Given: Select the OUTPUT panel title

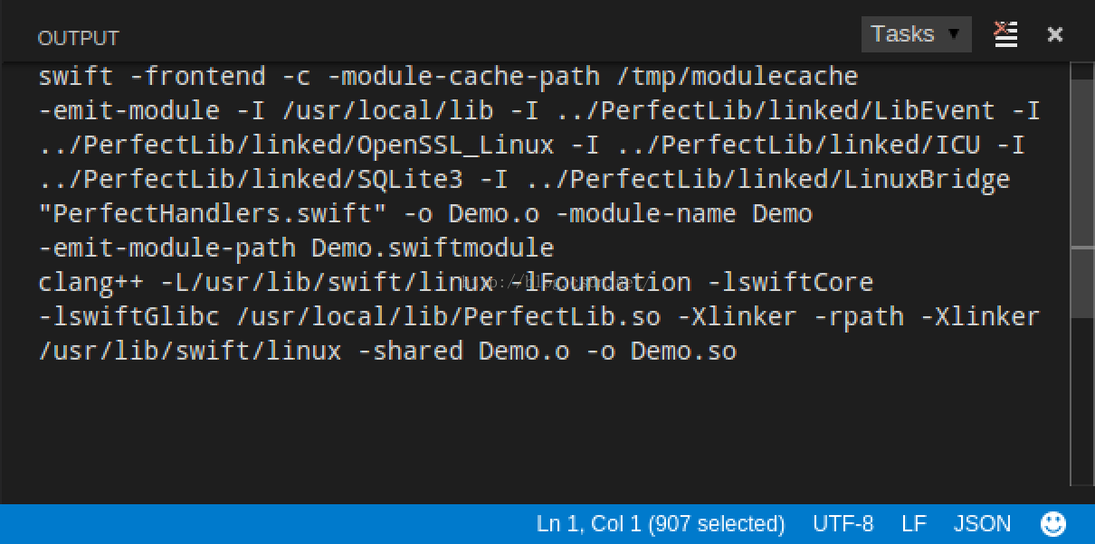Looking at the screenshot, I should click(78, 38).
